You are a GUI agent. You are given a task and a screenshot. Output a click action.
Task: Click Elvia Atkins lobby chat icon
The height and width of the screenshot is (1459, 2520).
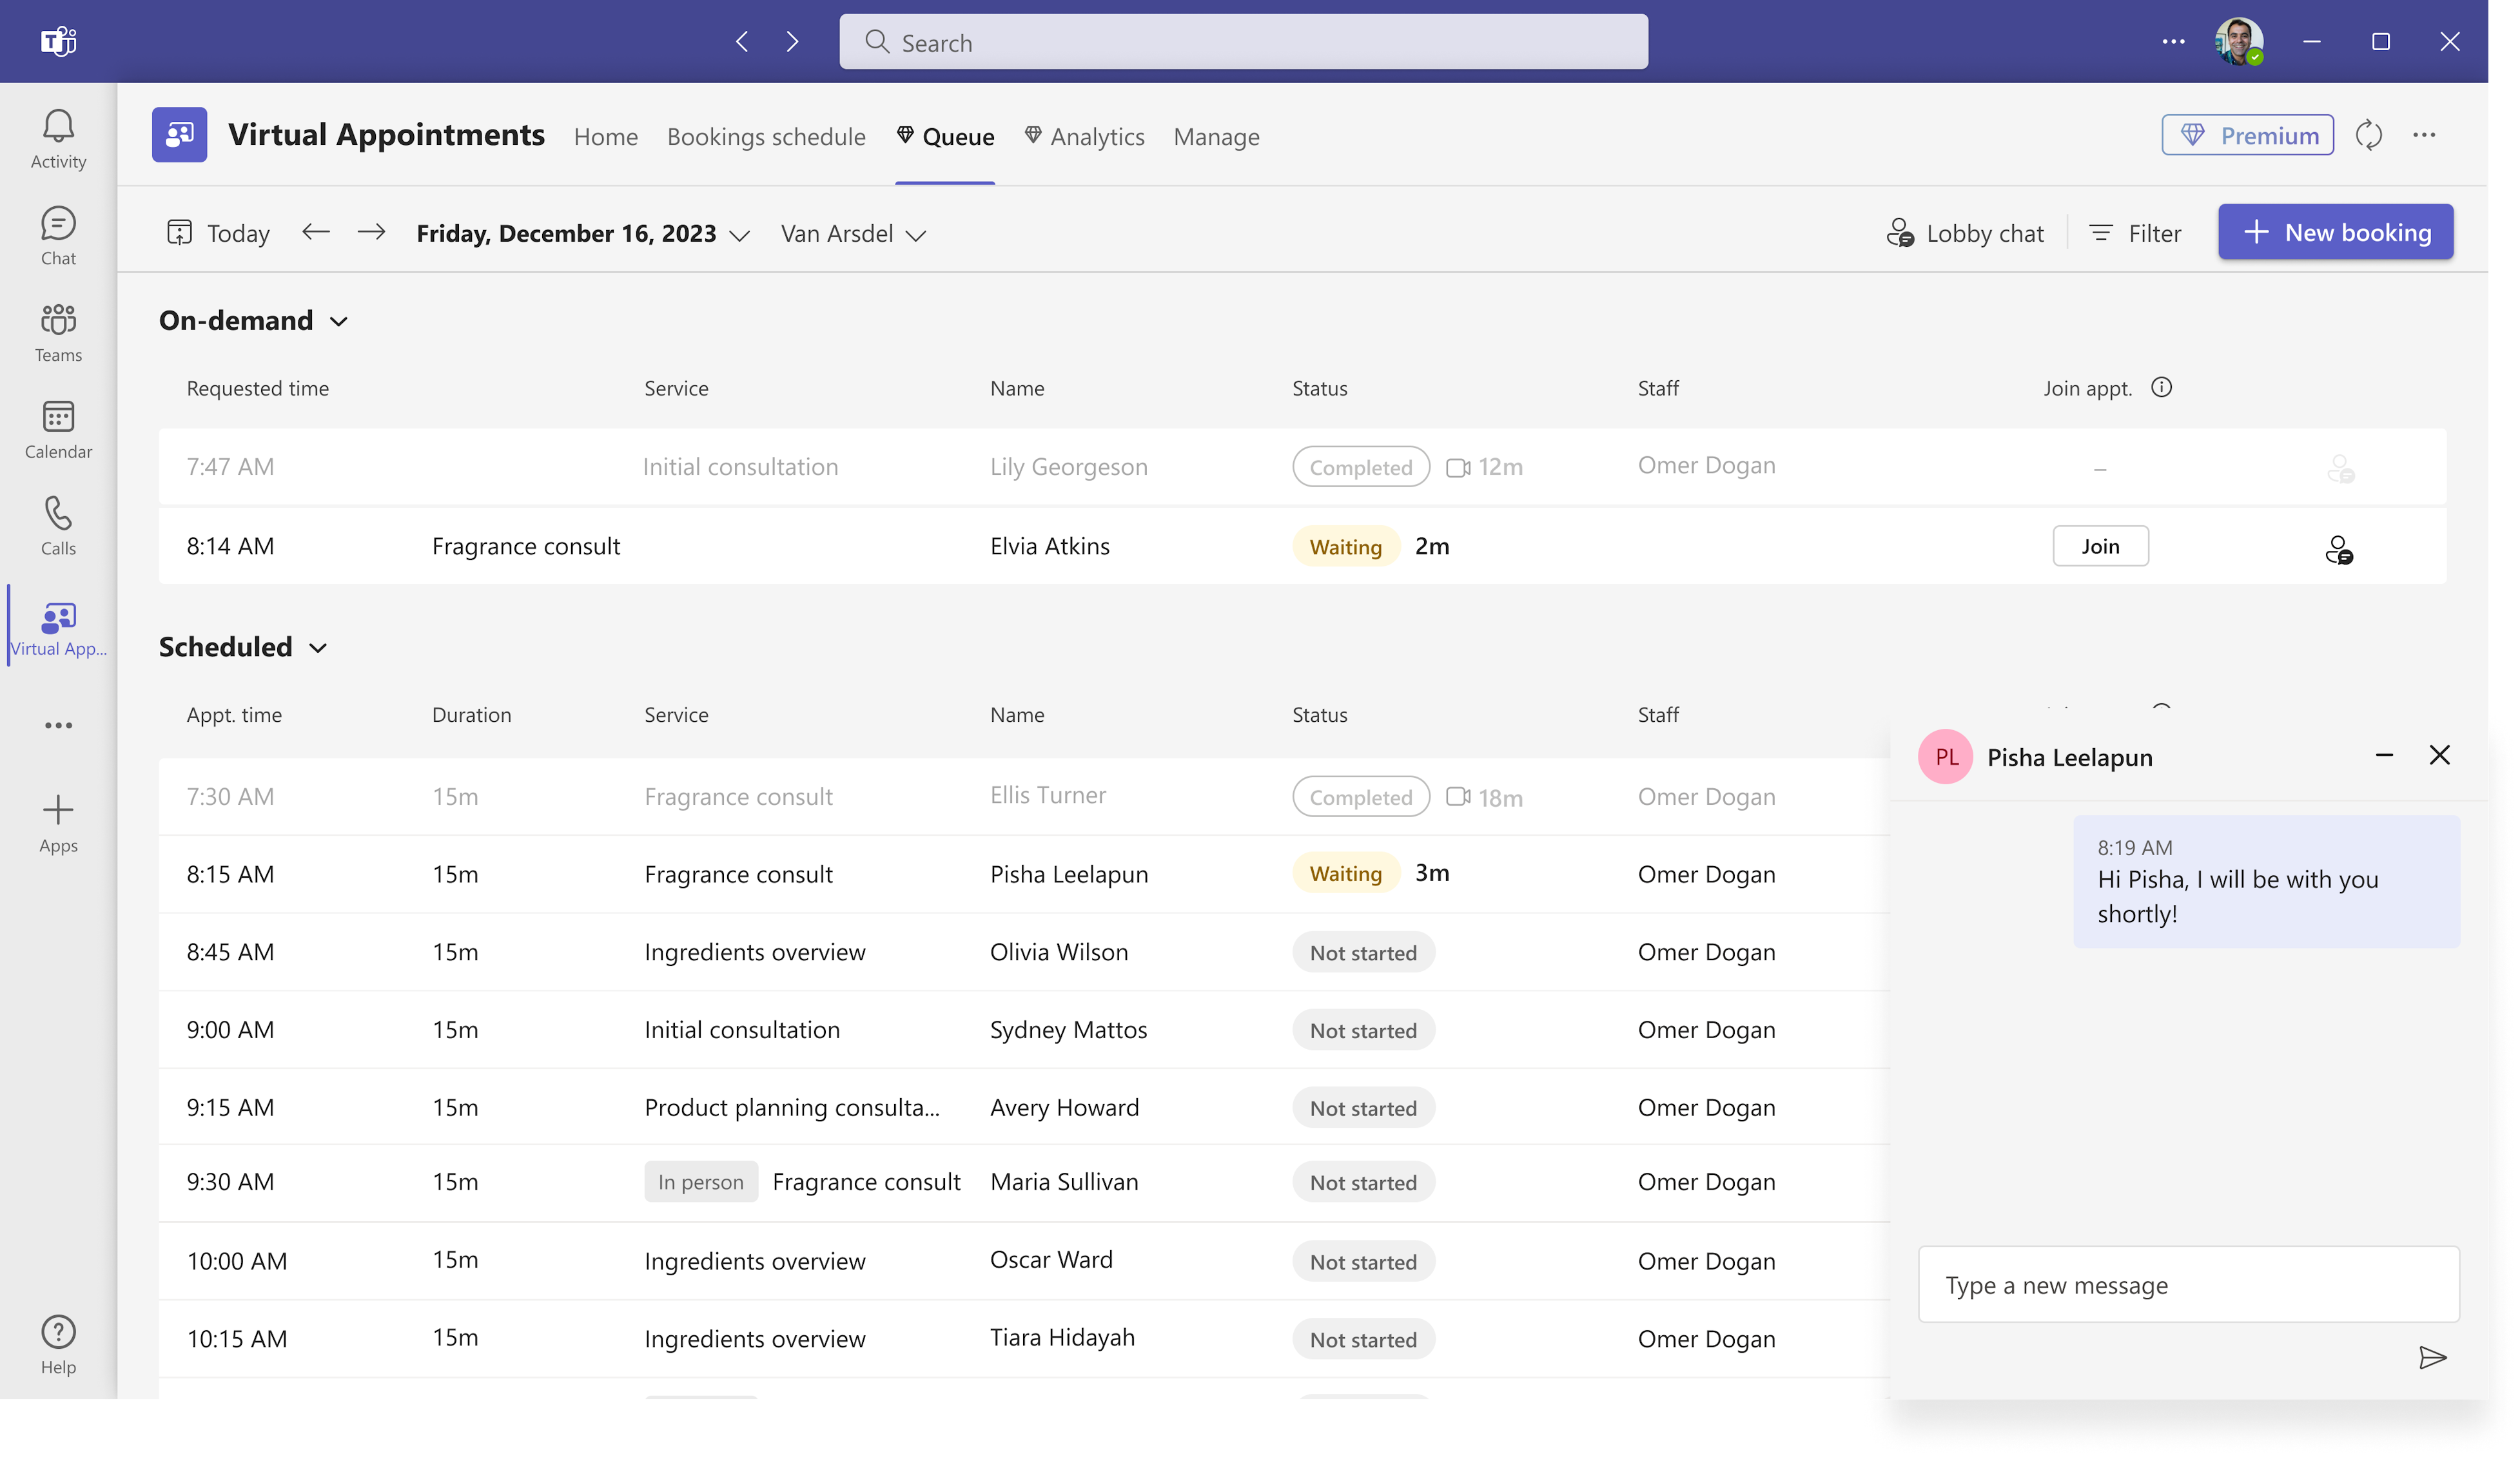tap(2338, 550)
